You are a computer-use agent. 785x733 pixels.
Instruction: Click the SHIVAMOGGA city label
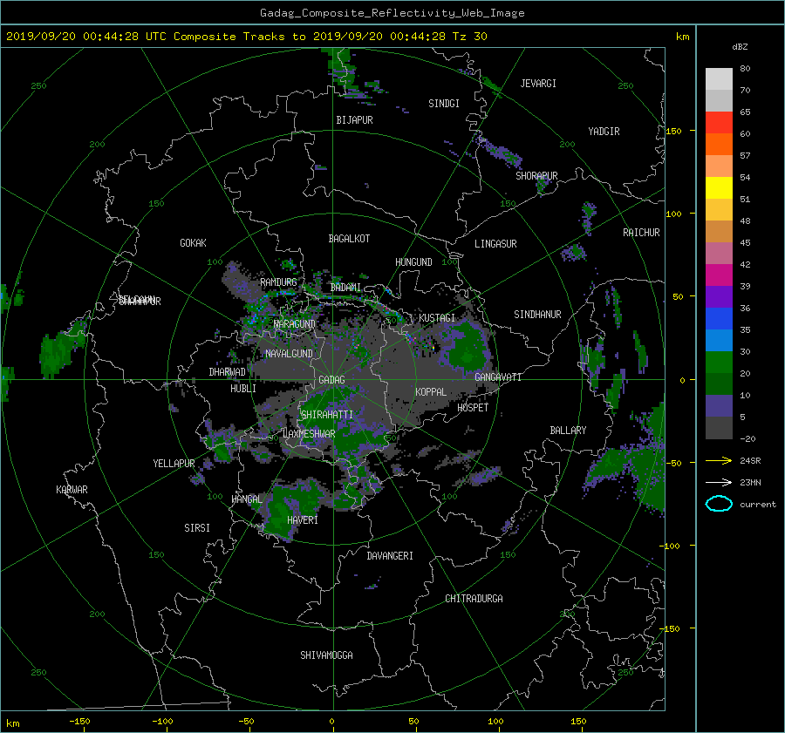pyautogui.click(x=326, y=655)
